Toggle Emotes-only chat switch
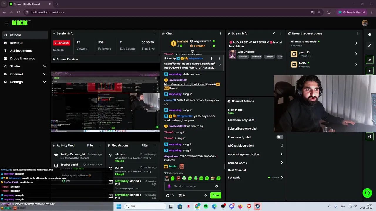Screen dimensions: 376x211 coord(280,137)
